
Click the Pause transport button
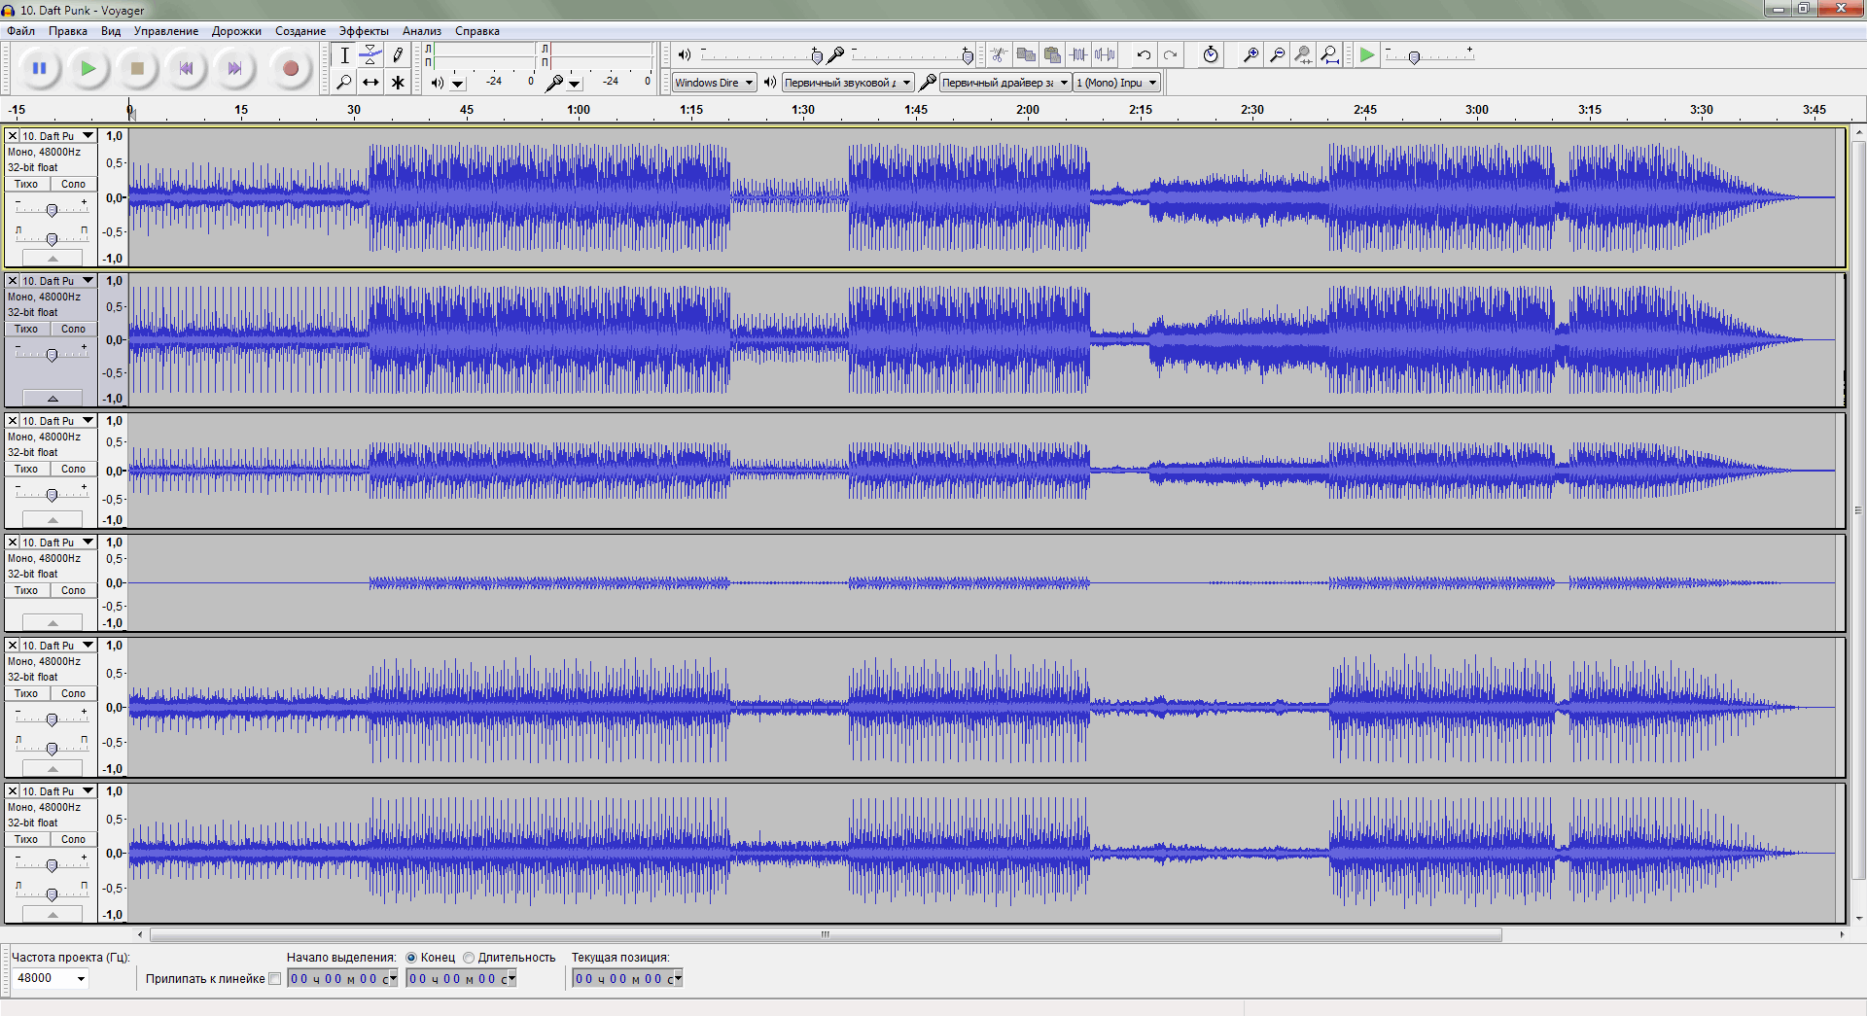pos(40,69)
